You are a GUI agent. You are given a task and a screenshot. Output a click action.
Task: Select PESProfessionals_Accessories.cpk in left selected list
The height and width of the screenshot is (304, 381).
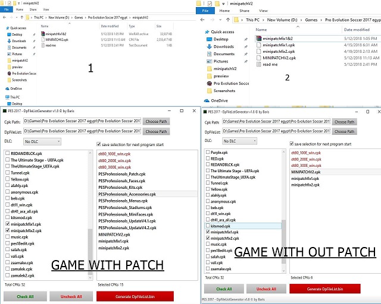(147, 194)
